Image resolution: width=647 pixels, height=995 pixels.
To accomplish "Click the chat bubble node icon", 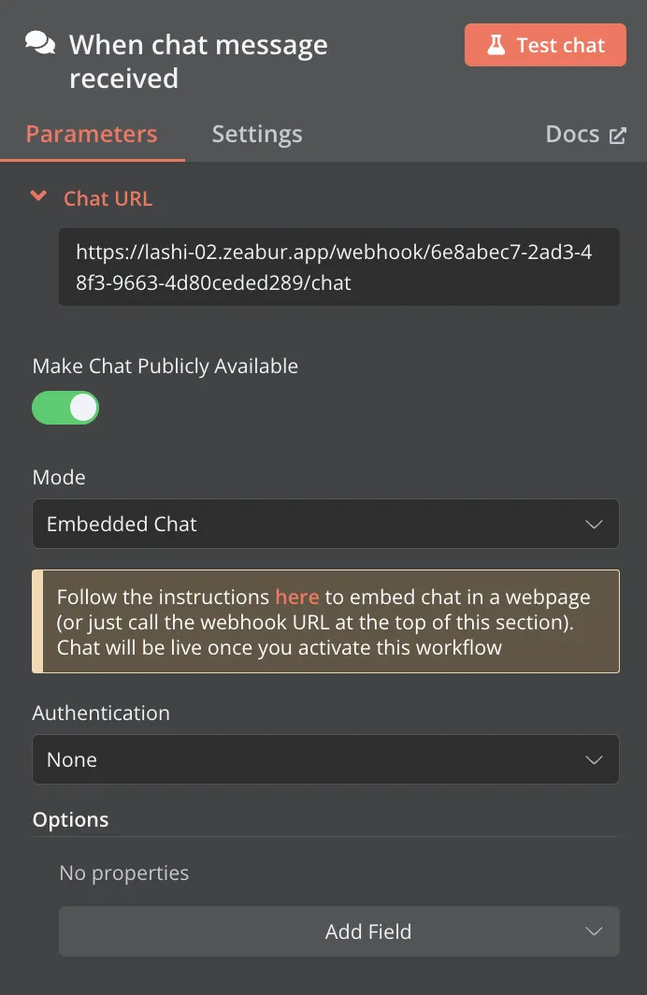I will 40,44.
